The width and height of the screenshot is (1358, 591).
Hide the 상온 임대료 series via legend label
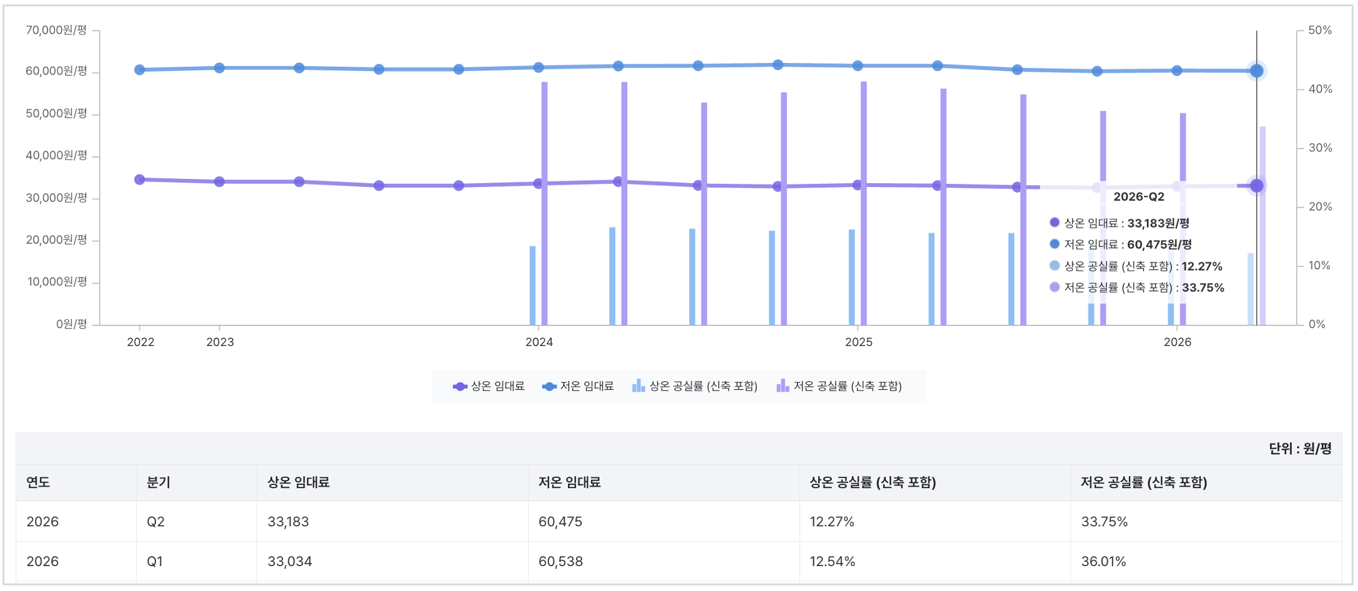(x=497, y=387)
